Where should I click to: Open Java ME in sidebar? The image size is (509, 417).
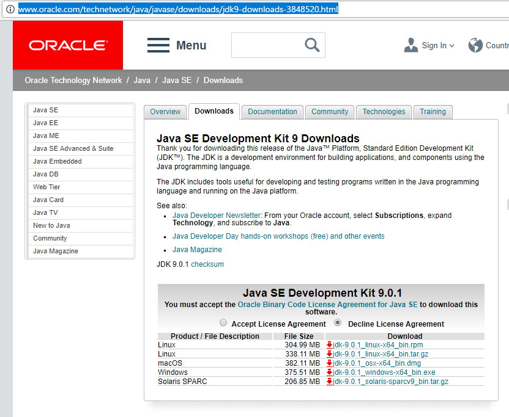(x=81, y=136)
